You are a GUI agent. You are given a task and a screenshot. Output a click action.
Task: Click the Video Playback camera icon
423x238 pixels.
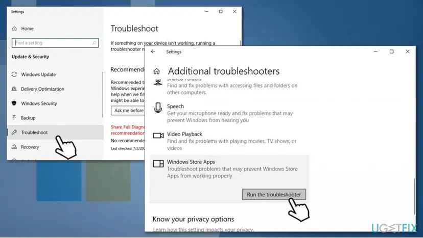click(158, 136)
